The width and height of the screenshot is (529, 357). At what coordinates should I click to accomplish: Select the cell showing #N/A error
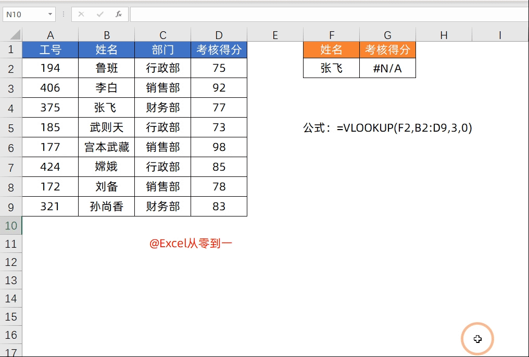click(387, 68)
